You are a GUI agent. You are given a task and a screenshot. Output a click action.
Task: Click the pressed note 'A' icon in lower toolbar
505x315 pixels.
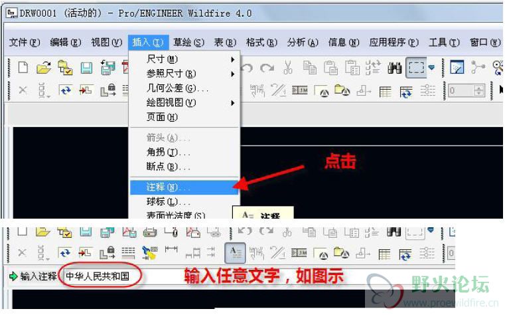click(x=235, y=253)
